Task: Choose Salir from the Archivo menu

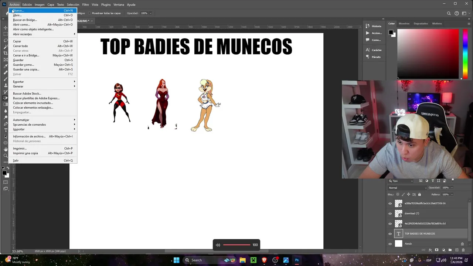Action: [x=43, y=161]
